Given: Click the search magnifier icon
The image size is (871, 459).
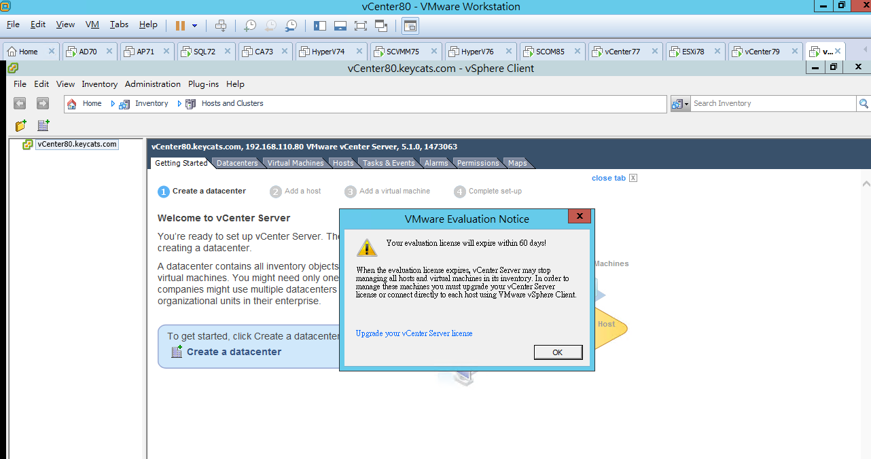Looking at the screenshot, I should click(864, 103).
